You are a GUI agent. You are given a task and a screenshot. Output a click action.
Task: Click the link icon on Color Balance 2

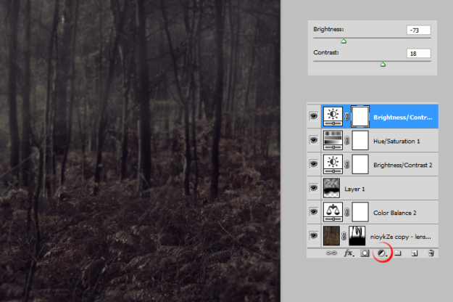[347, 212]
